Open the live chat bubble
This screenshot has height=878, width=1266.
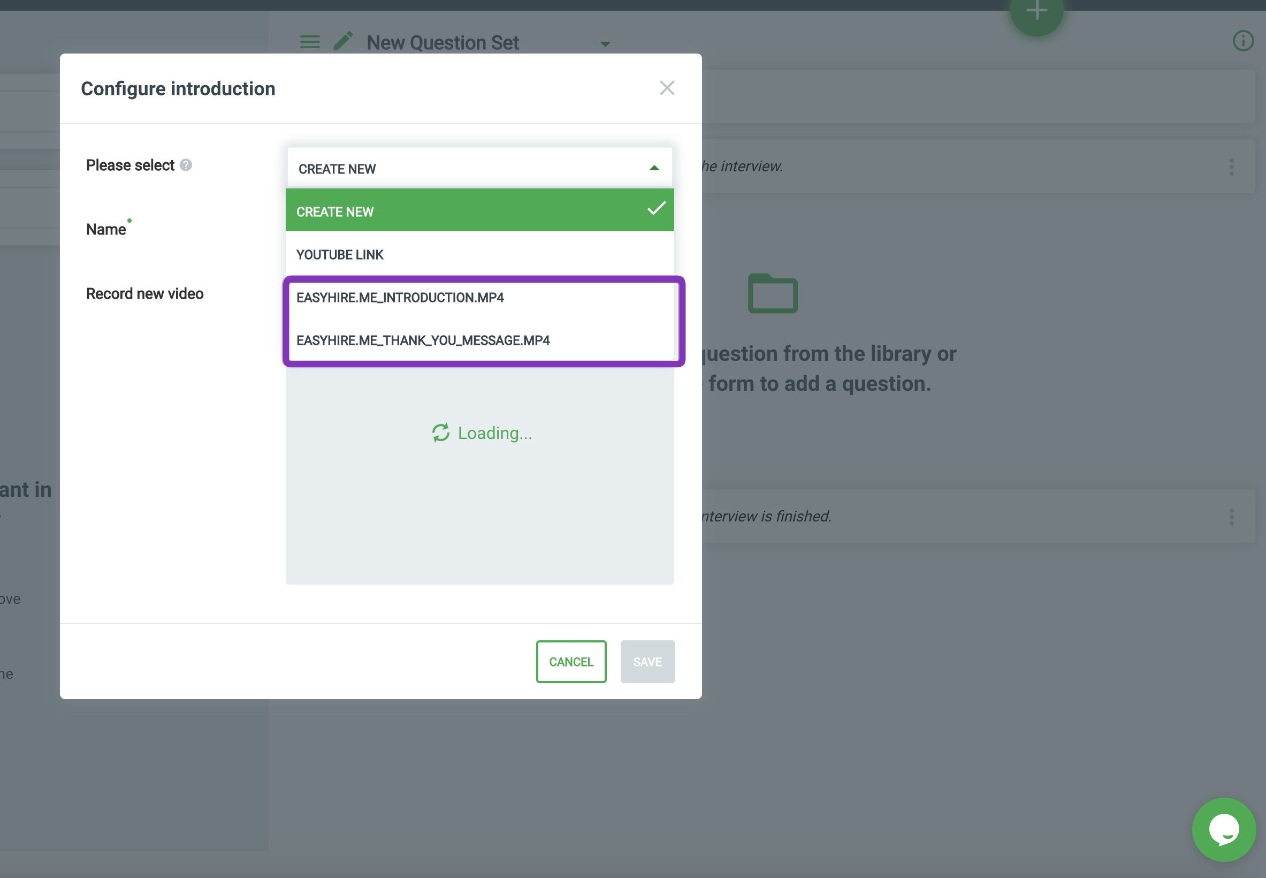point(1223,829)
